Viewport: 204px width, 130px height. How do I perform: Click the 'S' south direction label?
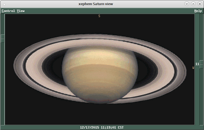[99, 16]
